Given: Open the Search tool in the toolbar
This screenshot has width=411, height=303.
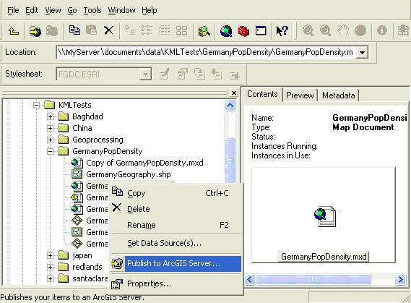Looking at the screenshot, I should (x=204, y=31).
